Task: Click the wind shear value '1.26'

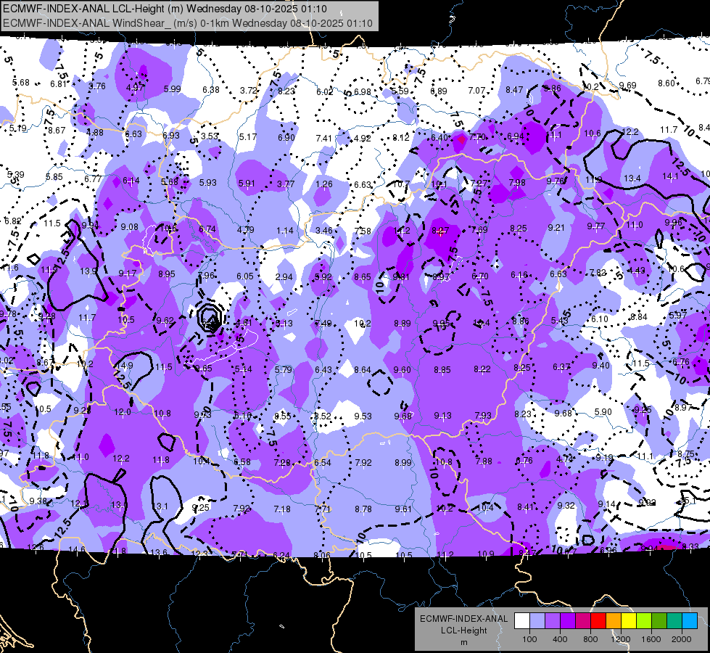Action: (324, 184)
